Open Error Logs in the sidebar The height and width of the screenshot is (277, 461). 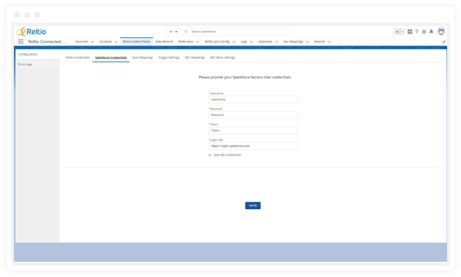25,64
